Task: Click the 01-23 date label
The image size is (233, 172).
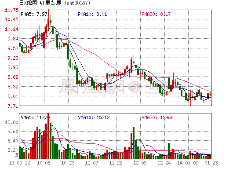Action: point(211,163)
